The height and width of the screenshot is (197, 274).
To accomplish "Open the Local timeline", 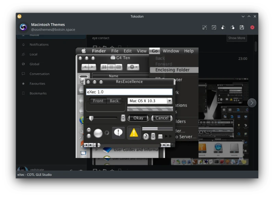I will [51, 54].
